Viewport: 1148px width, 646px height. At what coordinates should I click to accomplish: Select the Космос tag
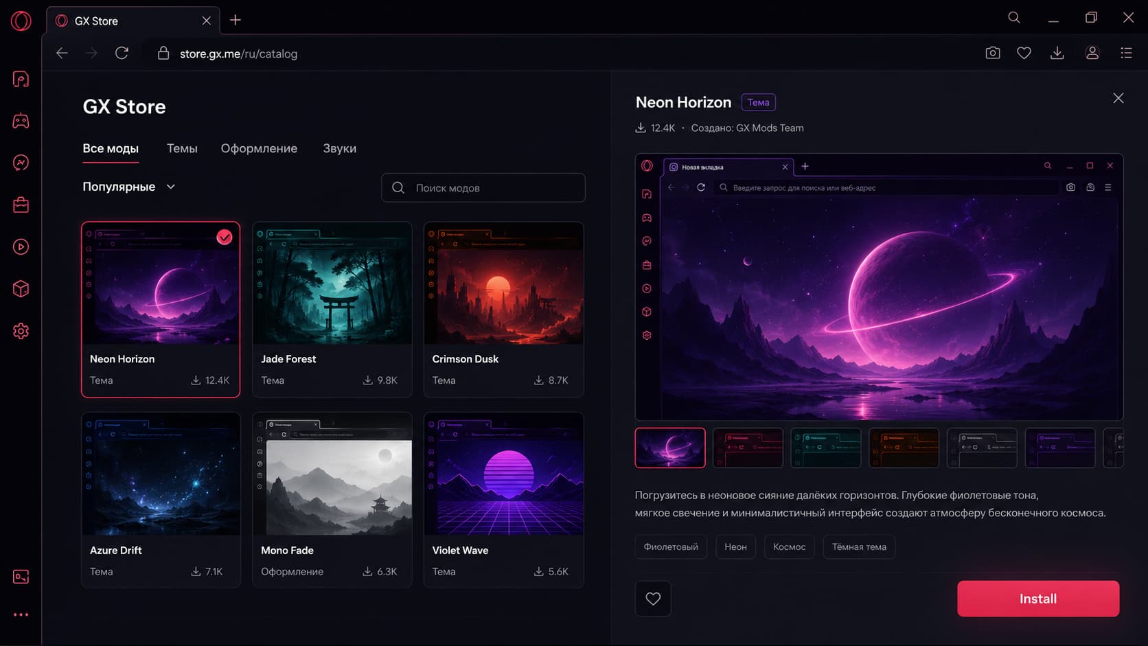pos(789,546)
